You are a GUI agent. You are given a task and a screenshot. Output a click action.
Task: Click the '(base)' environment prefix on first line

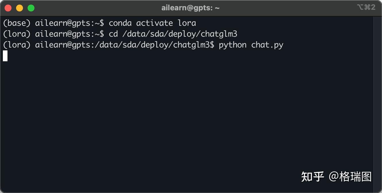pyautogui.click(x=17, y=23)
